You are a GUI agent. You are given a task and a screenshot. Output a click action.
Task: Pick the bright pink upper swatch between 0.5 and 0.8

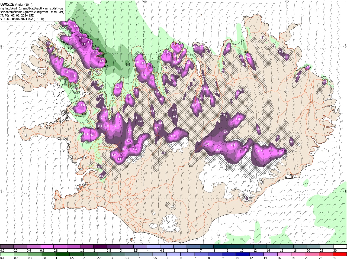coord(47,247)
